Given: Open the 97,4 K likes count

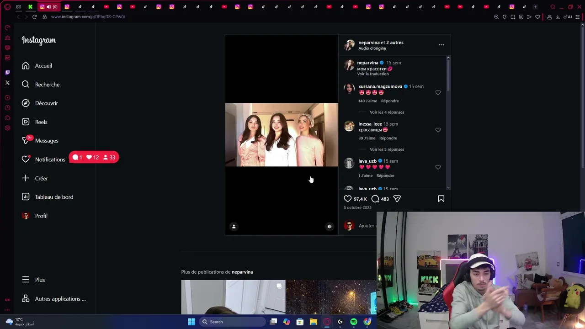Looking at the screenshot, I should point(360,199).
